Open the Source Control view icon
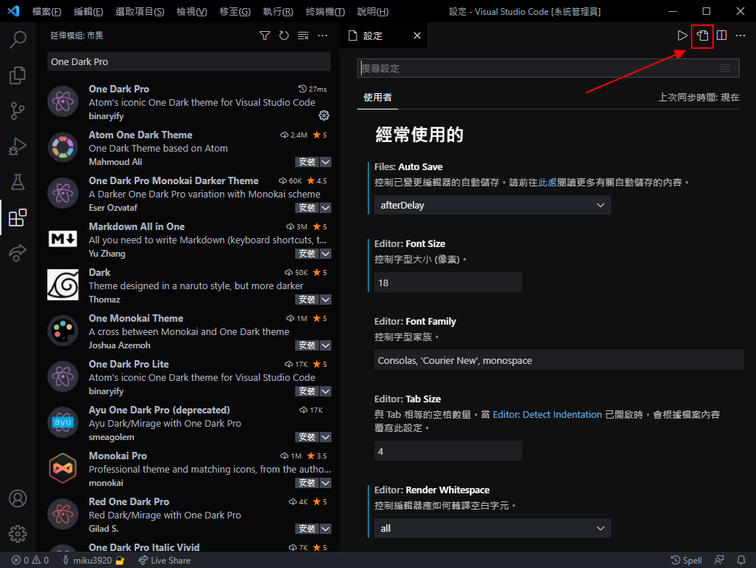Viewport: 756px width, 568px height. coord(18,111)
